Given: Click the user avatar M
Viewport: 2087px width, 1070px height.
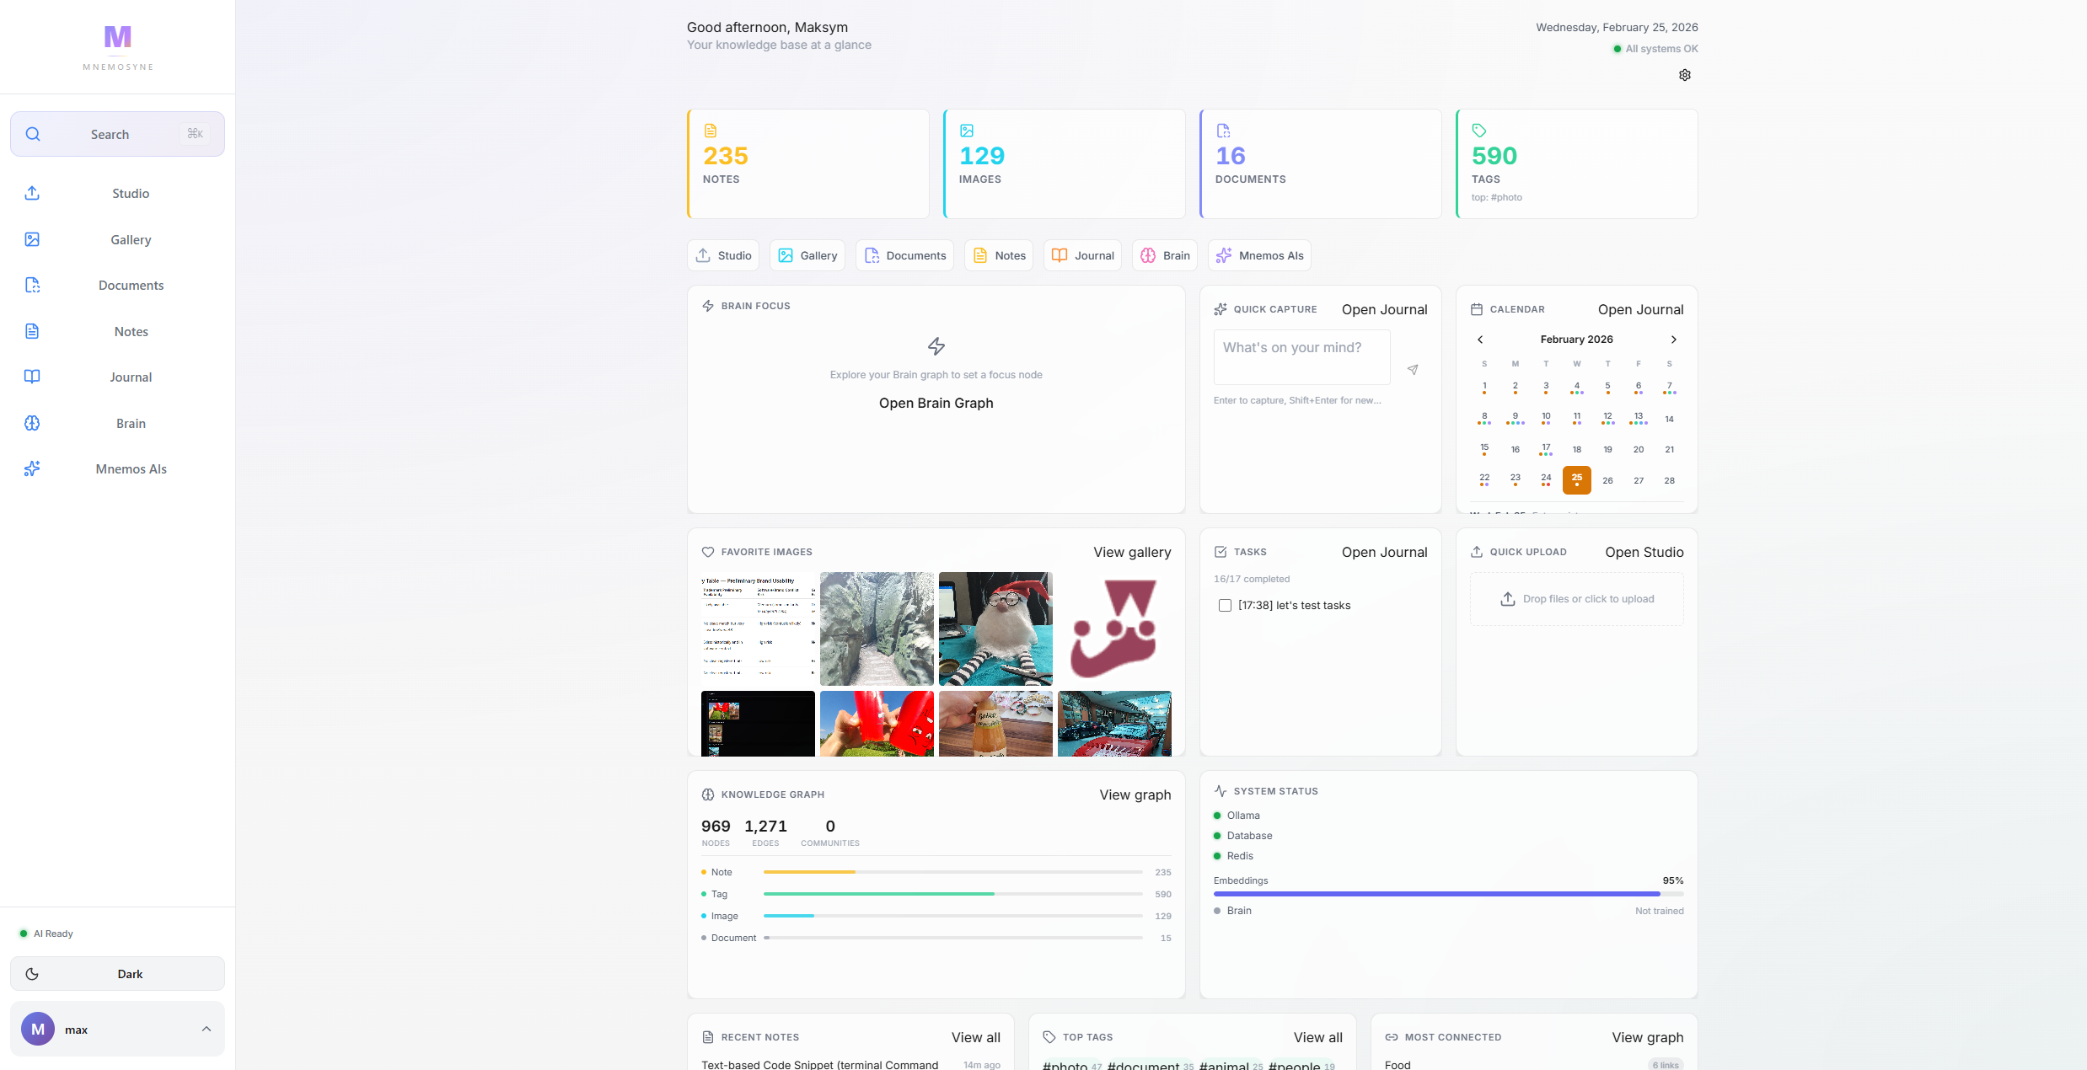Looking at the screenshot, I should (x=38, y=1029).
